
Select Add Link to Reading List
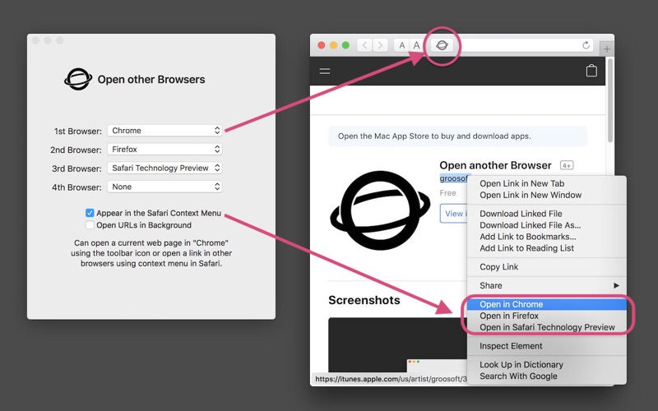pos(547,248)
